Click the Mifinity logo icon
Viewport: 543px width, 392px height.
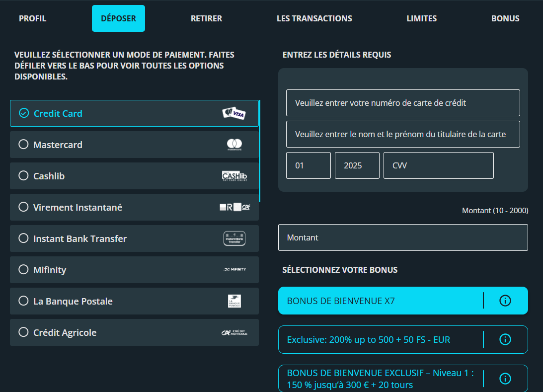coord(234,270)
